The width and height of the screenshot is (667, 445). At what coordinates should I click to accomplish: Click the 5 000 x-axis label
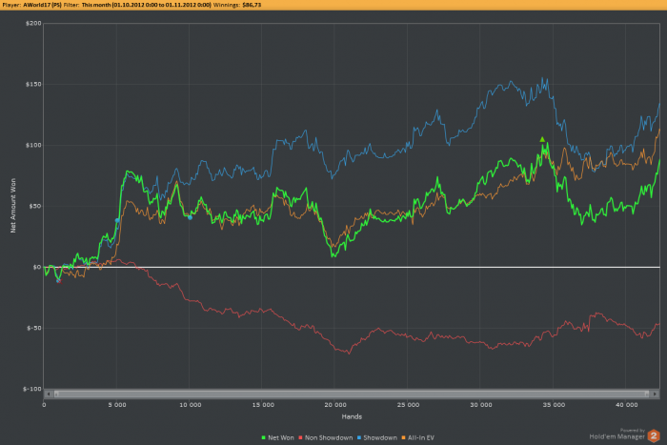point(117,405)
